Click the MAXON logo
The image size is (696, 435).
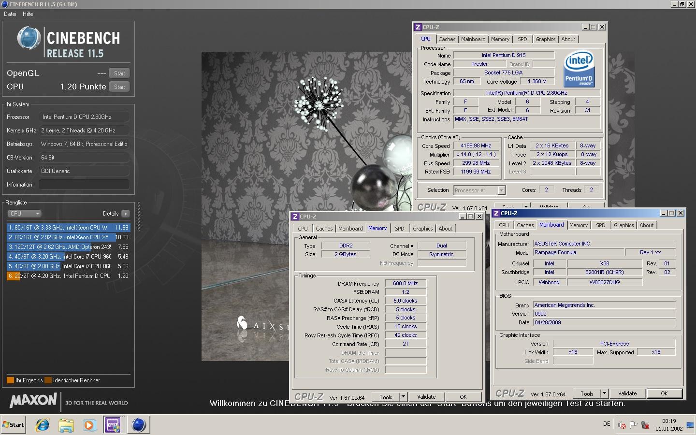(34, 400)
